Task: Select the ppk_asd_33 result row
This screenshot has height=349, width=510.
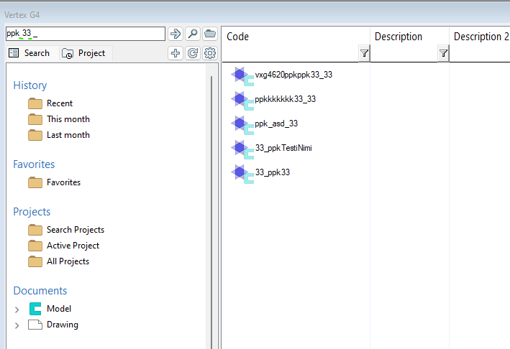Action: [x=276, y=124]
